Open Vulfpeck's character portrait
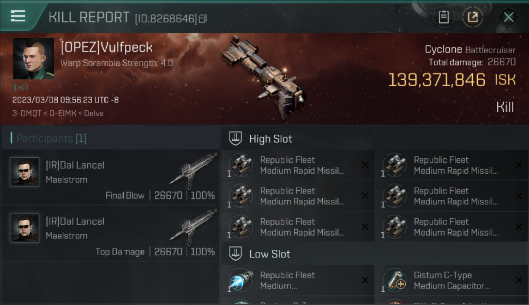 (x=33, y=59)
